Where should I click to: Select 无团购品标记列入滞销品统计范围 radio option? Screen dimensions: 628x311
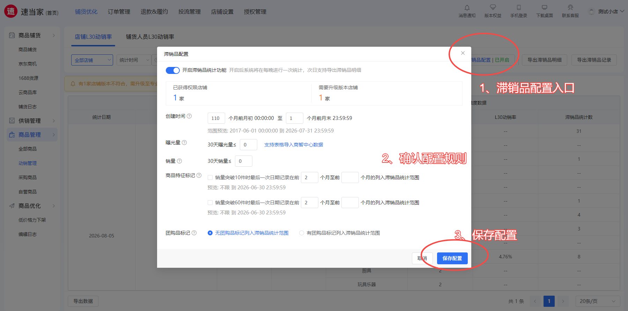(x=210, y=233)
